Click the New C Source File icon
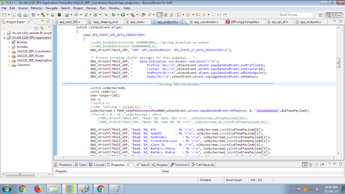 click(x=86, y=15)
